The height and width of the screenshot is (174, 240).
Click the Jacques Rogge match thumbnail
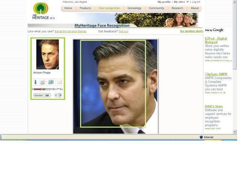click(x=48, y=54)
